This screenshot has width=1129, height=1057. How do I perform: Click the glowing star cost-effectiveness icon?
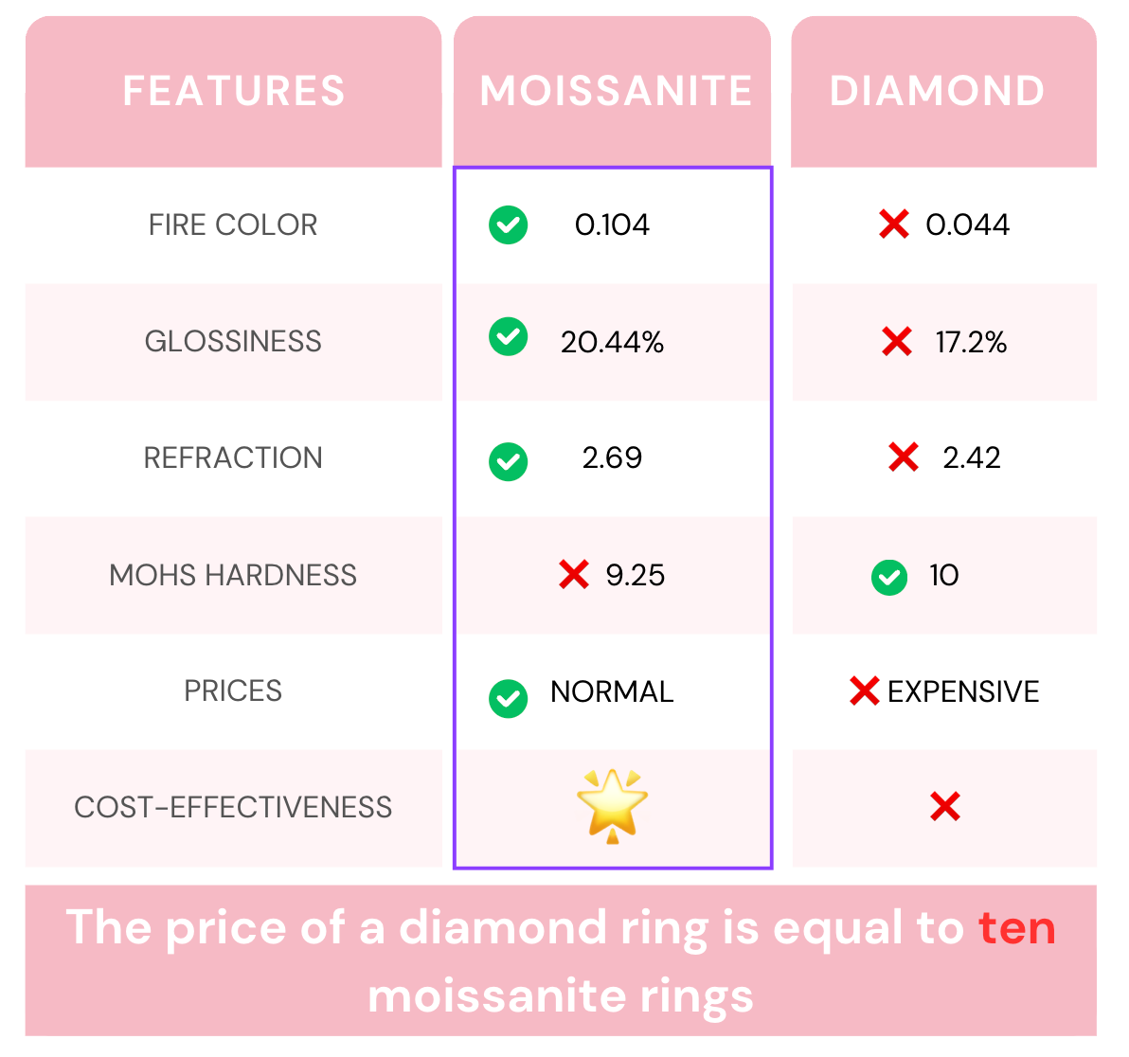point(612,806)
